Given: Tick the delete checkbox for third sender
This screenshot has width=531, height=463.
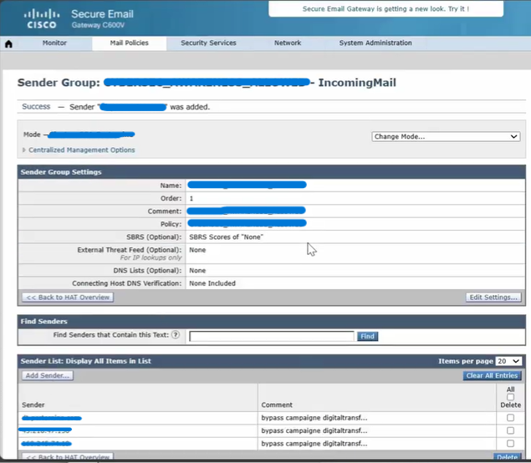Looking at the screenshot, I should (x=510, y=443).
